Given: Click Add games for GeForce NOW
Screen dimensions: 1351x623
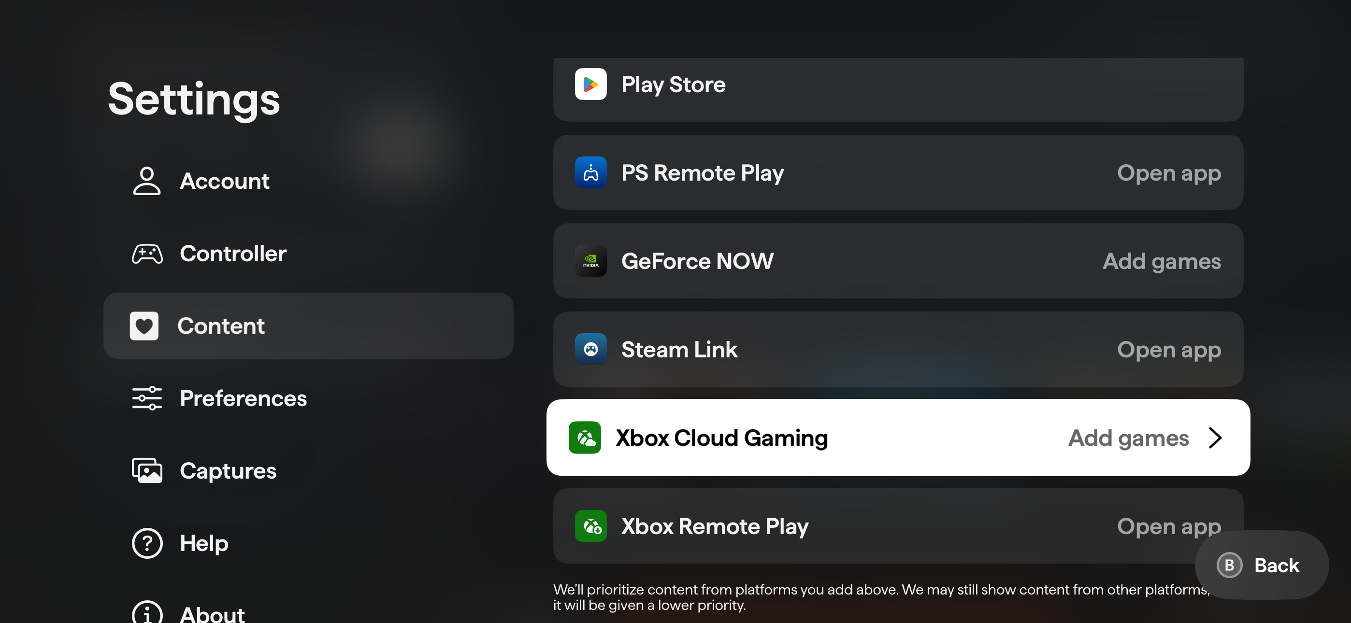Looking at the screenshot, I should tap(1161, 261).
